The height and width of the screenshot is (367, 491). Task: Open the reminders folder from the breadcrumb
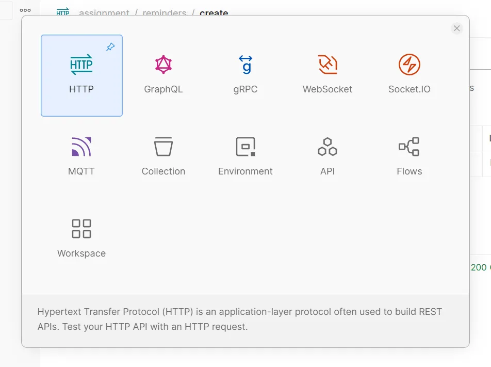[164, 13]
